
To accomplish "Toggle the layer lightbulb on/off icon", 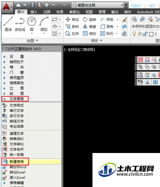I will (134, 34).
